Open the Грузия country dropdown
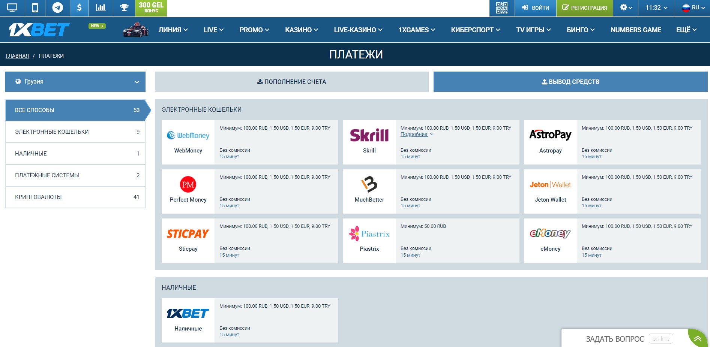This screenshot has width=710, height=347. [75, 82]
